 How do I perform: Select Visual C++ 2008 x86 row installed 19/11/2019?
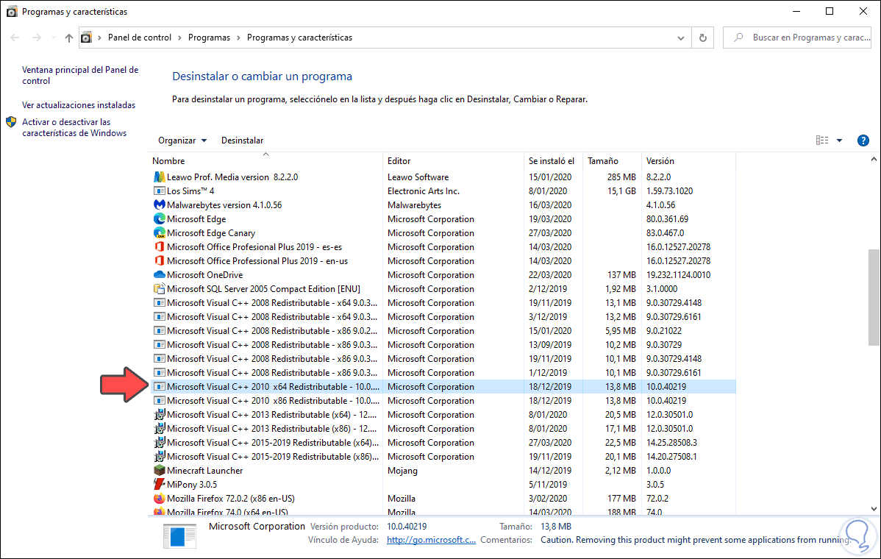(x=443, y=358)
